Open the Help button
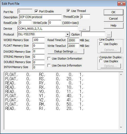The image size is (127, 134). pos(114,25)
